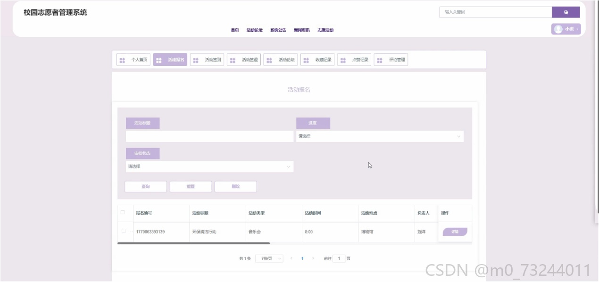Open the 活动论坛 tab in the personal tab bar
599x282 pixels.
[x=281, y=60]
